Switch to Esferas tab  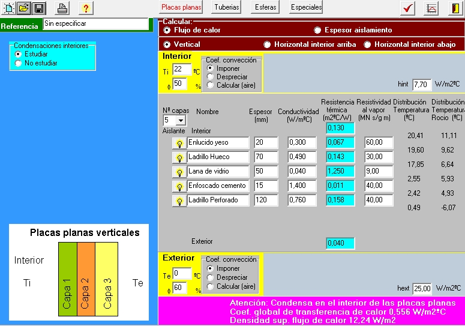pyautogui.click(x=265, y=7)
